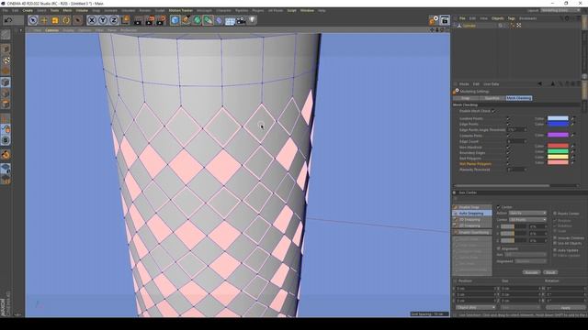Click Render to Picture Viewer icon
This screenshot has width=588, height=330.
[150, 20]
